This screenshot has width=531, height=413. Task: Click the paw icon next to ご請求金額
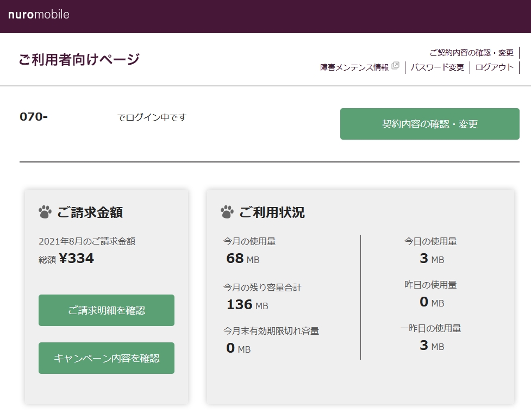[45, 212]
